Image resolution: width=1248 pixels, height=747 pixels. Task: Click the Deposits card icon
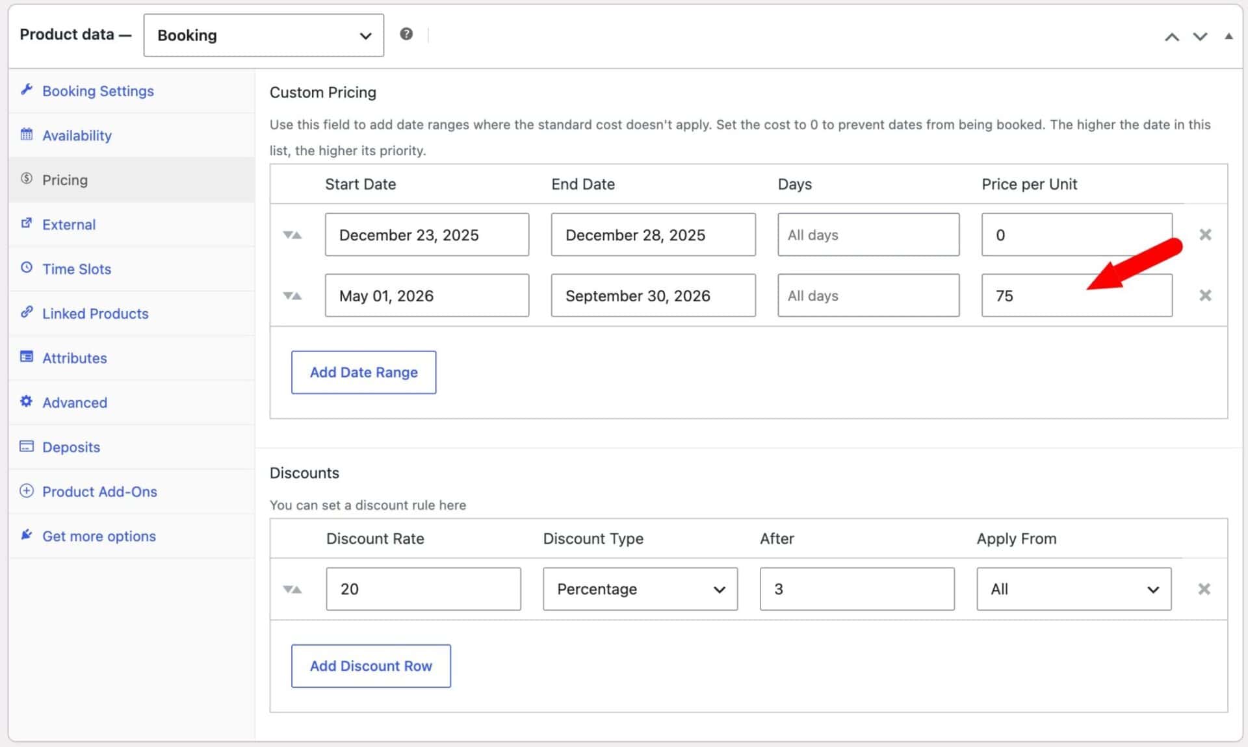(x=26, y=446)
